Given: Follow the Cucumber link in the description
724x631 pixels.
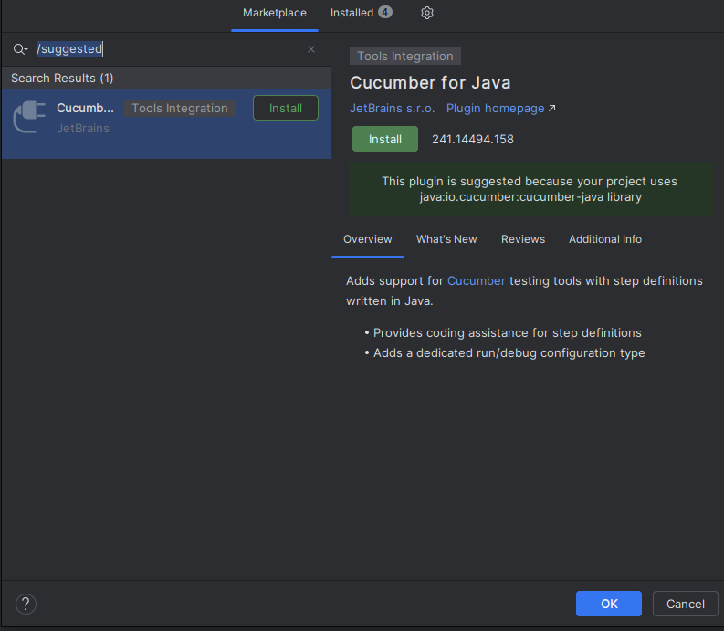Looking at the screenshot, I should point(476,281).
